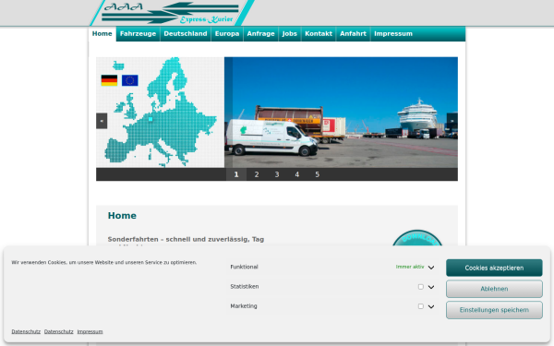Enable the Statistiken cookies checkbox
554x346 pixels.
pos(420,287)
